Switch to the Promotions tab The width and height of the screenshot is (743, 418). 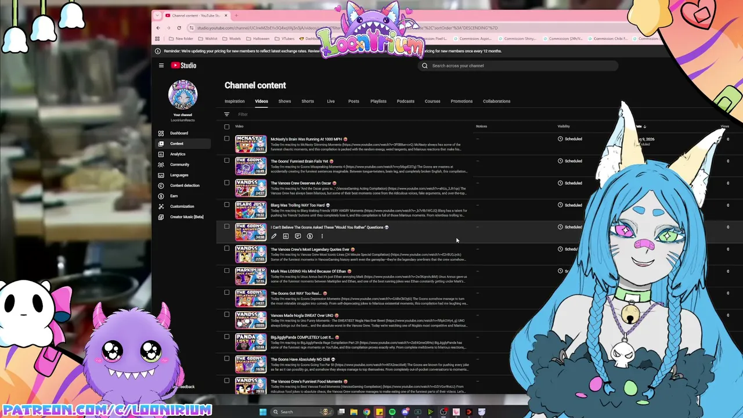(x=461, y=102)
